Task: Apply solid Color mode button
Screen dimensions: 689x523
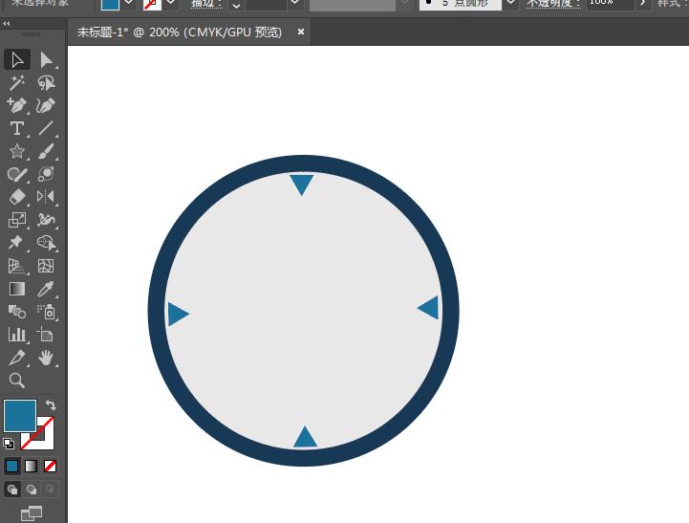Action: point(11,466)
